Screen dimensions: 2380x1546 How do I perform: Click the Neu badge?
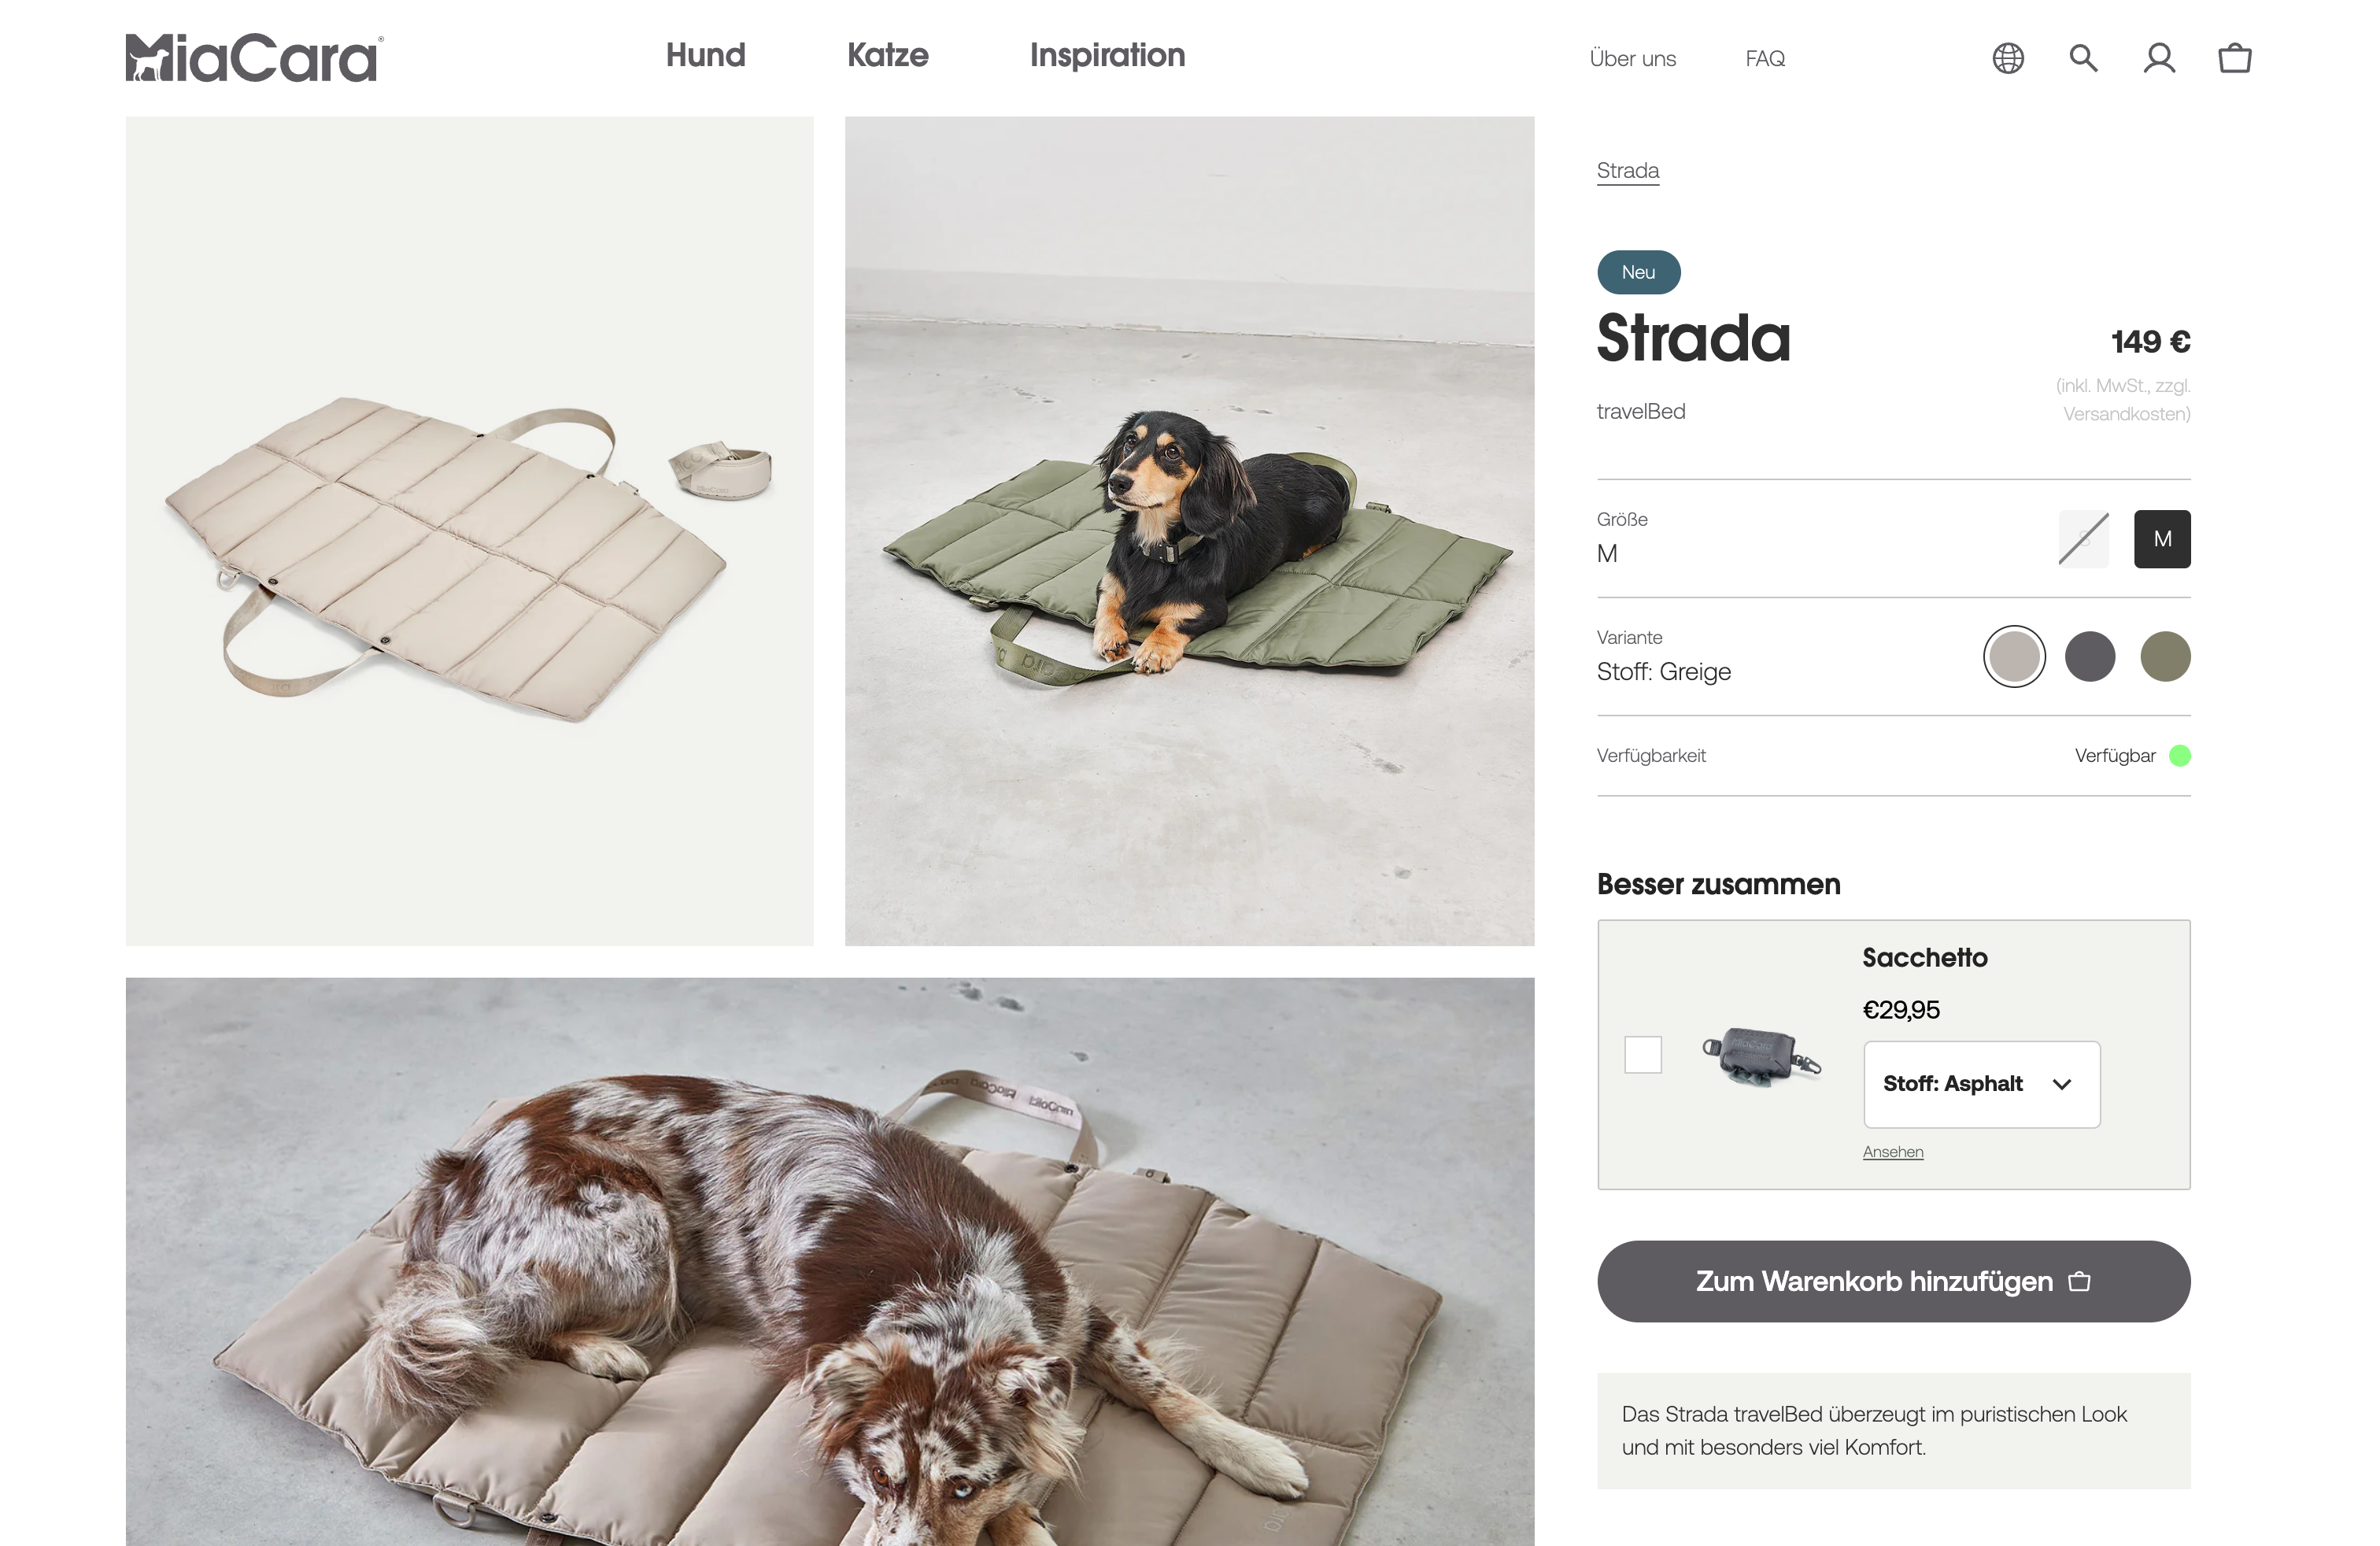click(x=1638, y=272)
